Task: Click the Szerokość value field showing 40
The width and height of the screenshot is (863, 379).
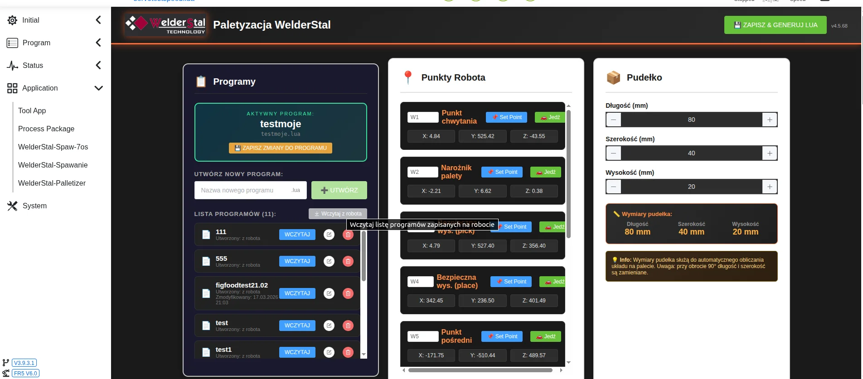Action: pyautogui.click(x=692, y=153)
